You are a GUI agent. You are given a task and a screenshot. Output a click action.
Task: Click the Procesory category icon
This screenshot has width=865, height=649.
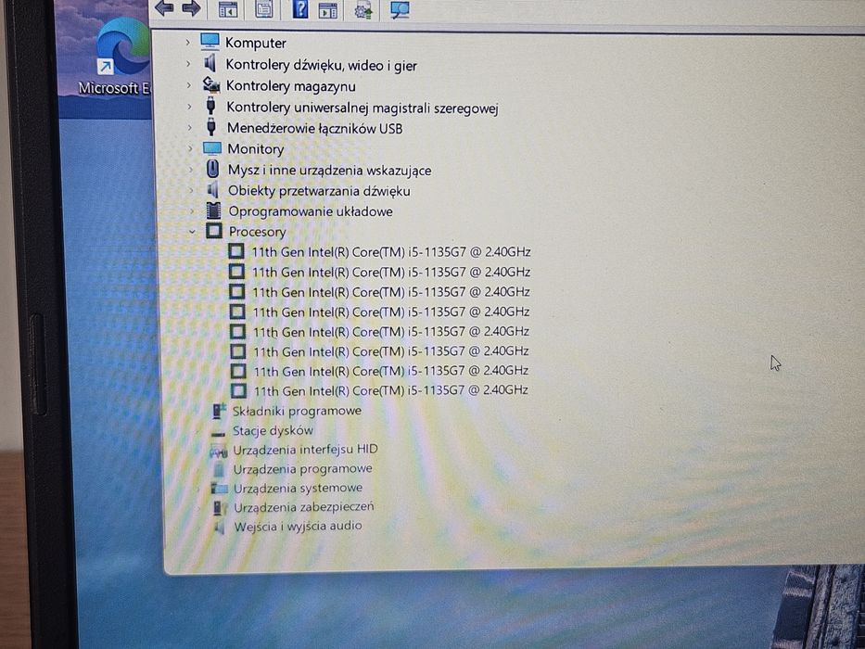214,231
